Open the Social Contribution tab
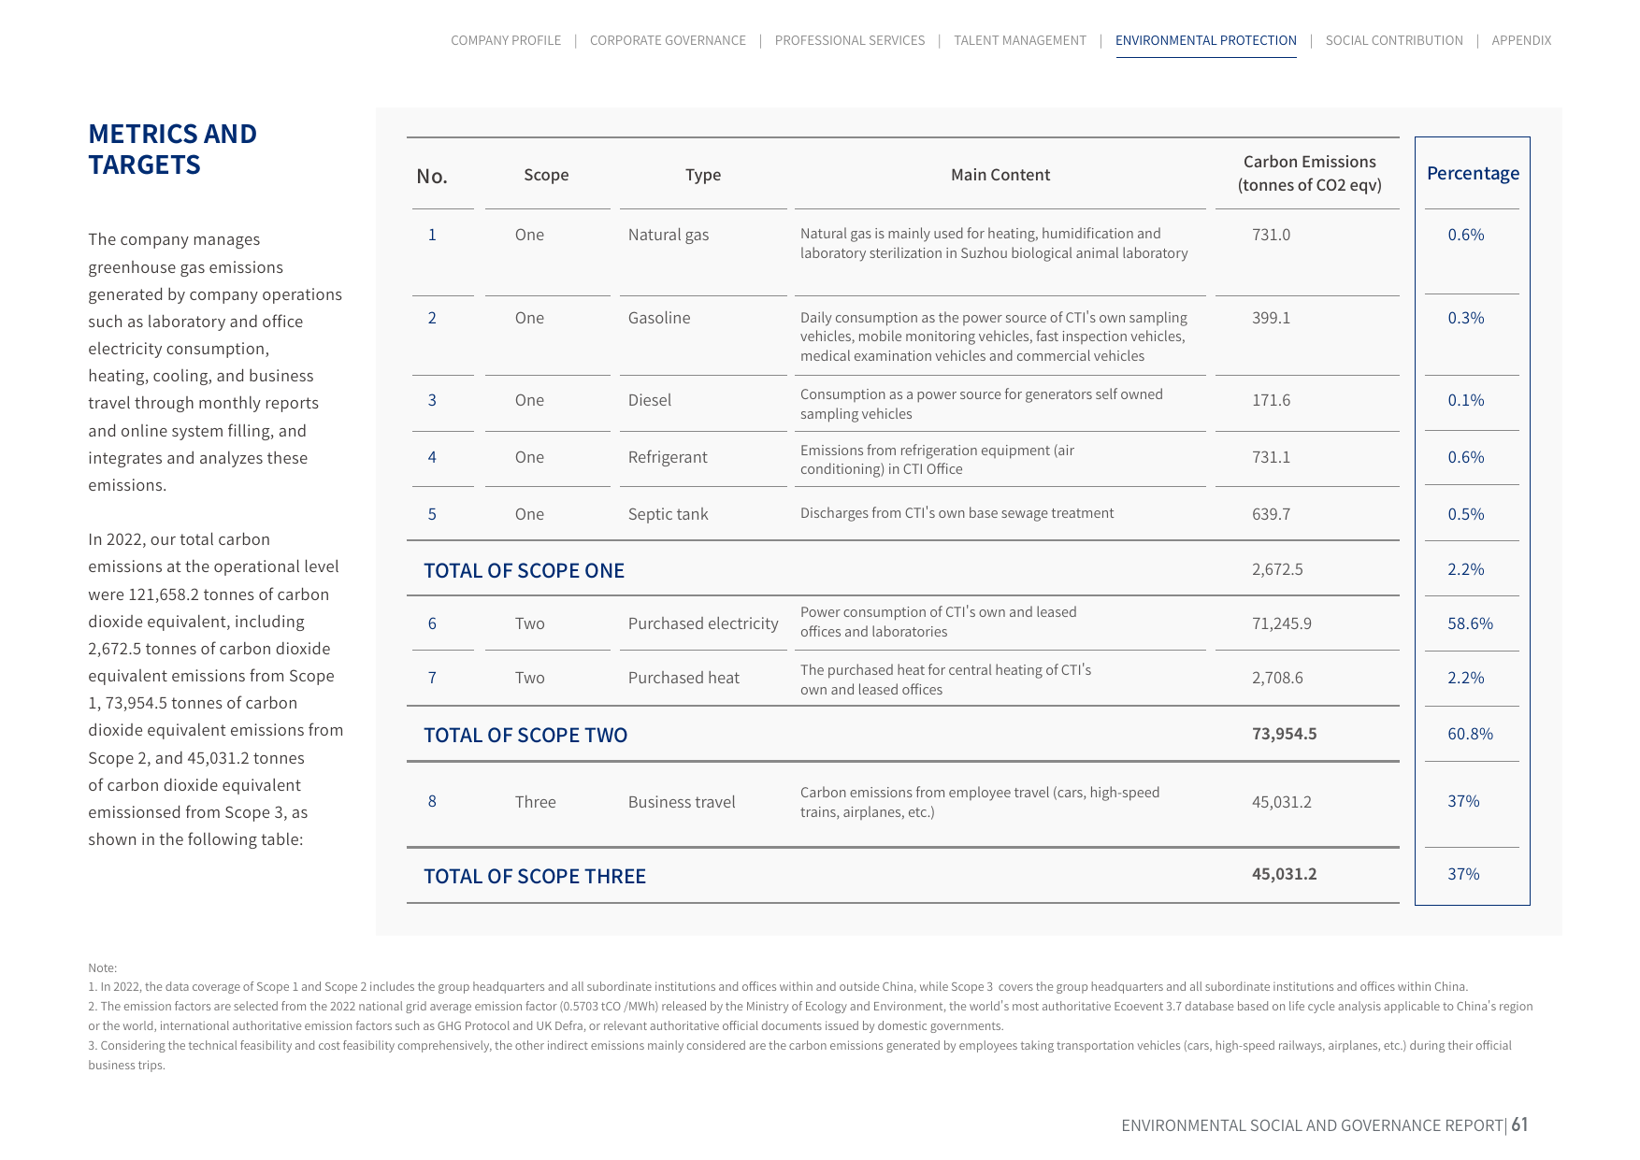 [1394, 40]
